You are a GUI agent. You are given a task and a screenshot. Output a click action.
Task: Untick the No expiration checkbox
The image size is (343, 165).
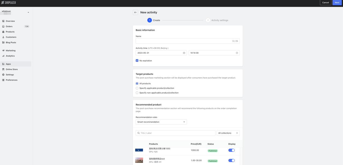coord(137,61)
